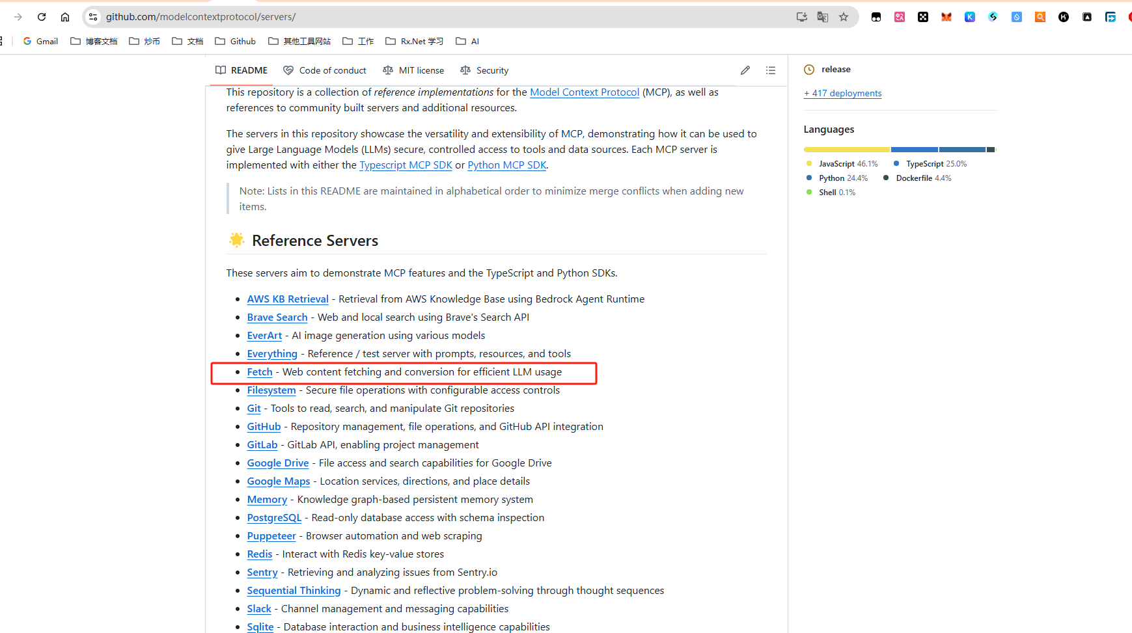The height and width of the screenshot is (633, 1132).
Task: Open the Tampermonkey extension
Action: (x=876, y=17)
